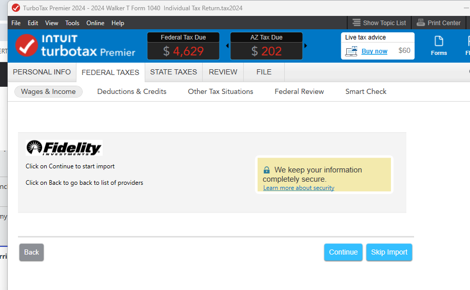The height and width of the screenshot is (290, 470).
Task: Select the Wages & Income subtab
Action: (x=48, y=91)
